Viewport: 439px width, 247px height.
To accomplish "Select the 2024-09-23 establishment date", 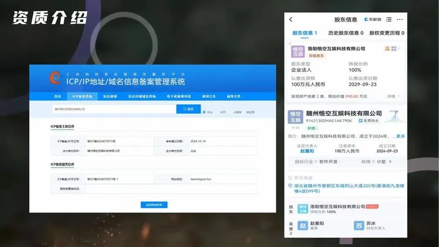I will point(387,151).
